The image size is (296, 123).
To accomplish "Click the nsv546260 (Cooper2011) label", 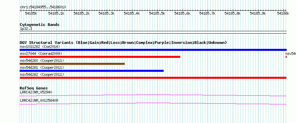I will tap(42, 61).
